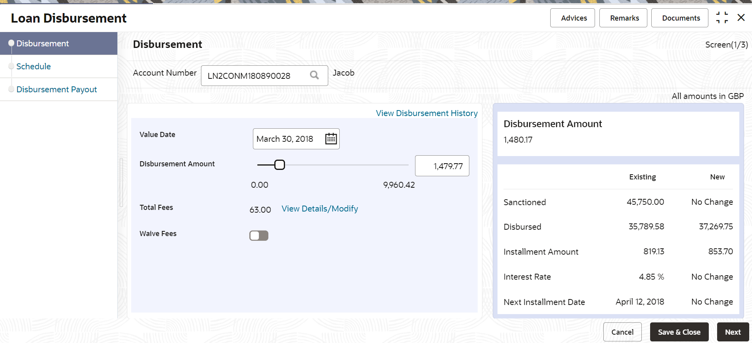Proceed with the Next button
This screenshot has height=343, width=752.
click(x=733, y=332)
